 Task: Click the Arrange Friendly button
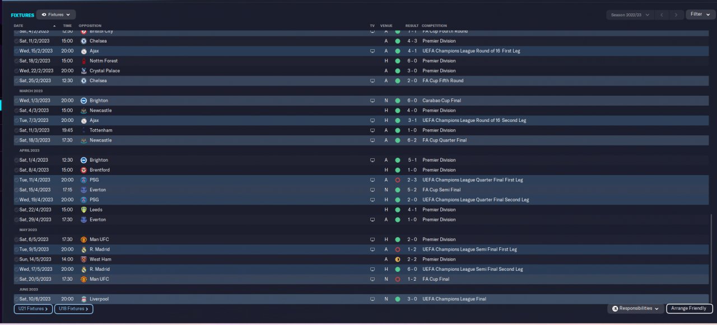tap(690, 309)
